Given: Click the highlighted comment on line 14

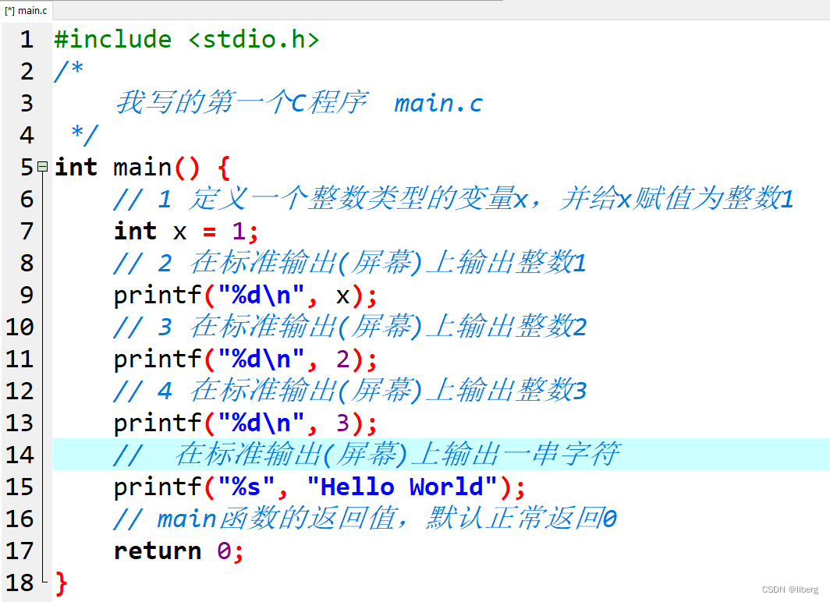Looking at the screenshot, I should (x=367, y=455).
